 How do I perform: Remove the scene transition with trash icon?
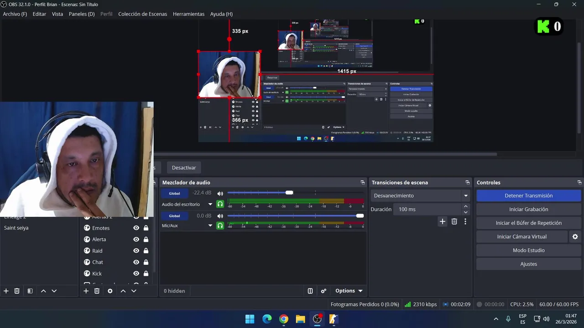pyautogui.click(x=454, y=221)
